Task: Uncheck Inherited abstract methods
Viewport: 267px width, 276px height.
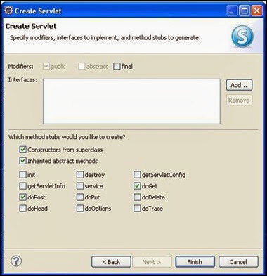Action: [22, 161]
